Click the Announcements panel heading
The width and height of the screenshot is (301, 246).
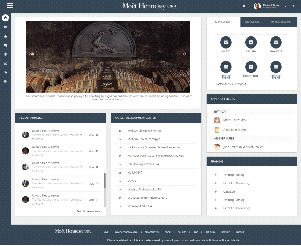click(222, 99)
